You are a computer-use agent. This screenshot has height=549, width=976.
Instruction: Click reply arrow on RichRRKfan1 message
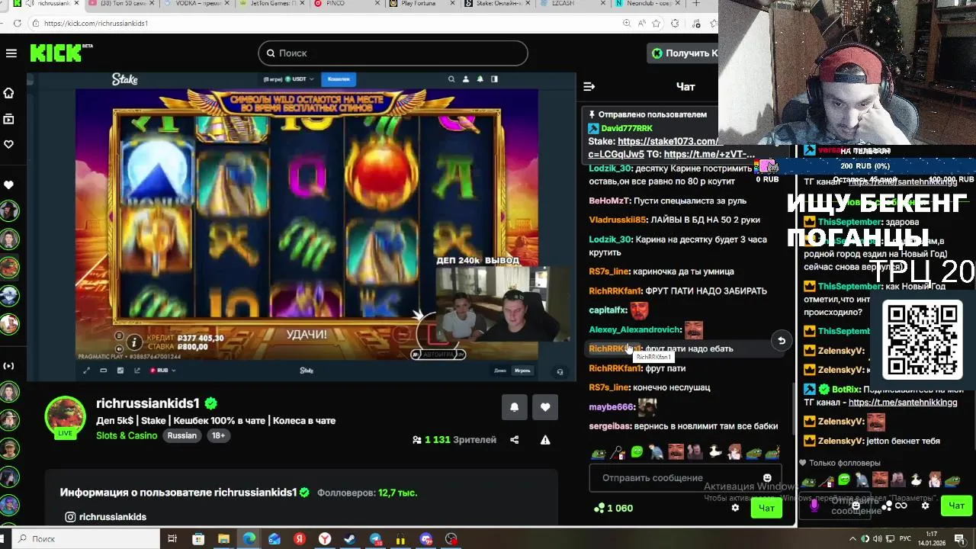point(781,341)
